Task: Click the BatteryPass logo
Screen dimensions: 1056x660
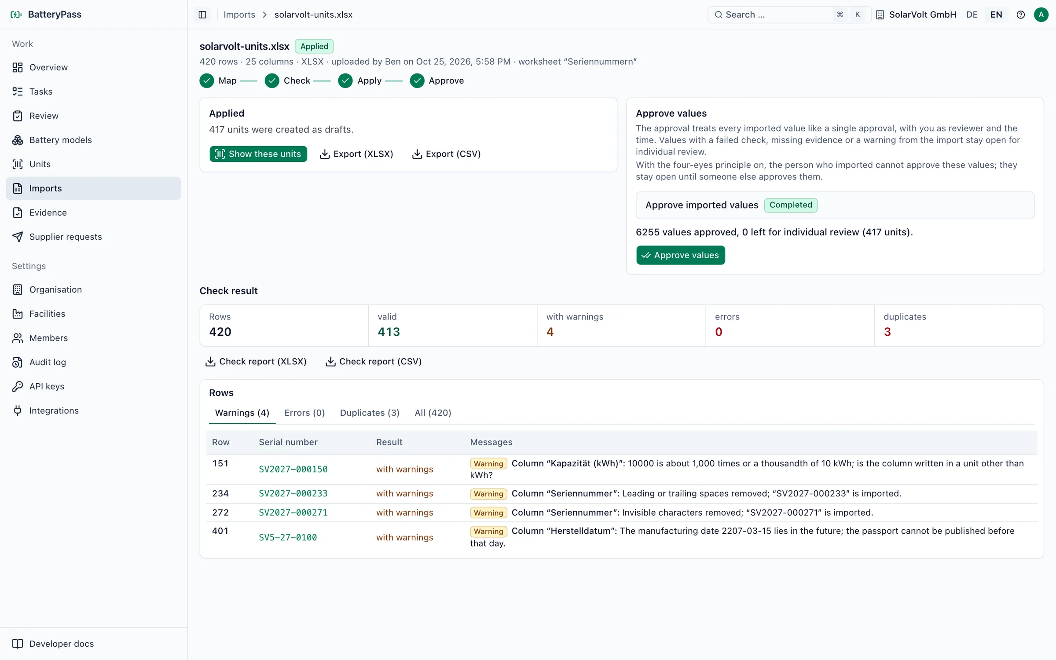Action: pyautogui.click(x=46, y=15)
